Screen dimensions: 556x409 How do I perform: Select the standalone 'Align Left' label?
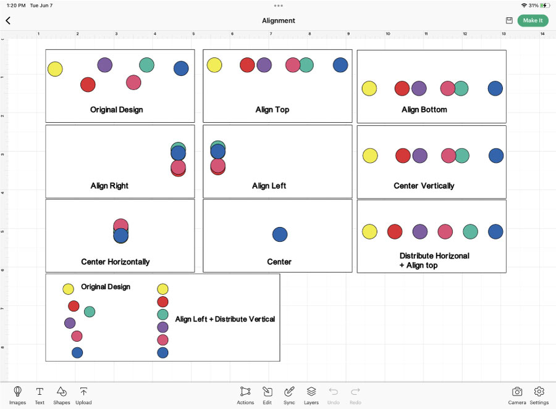point(269,186)
